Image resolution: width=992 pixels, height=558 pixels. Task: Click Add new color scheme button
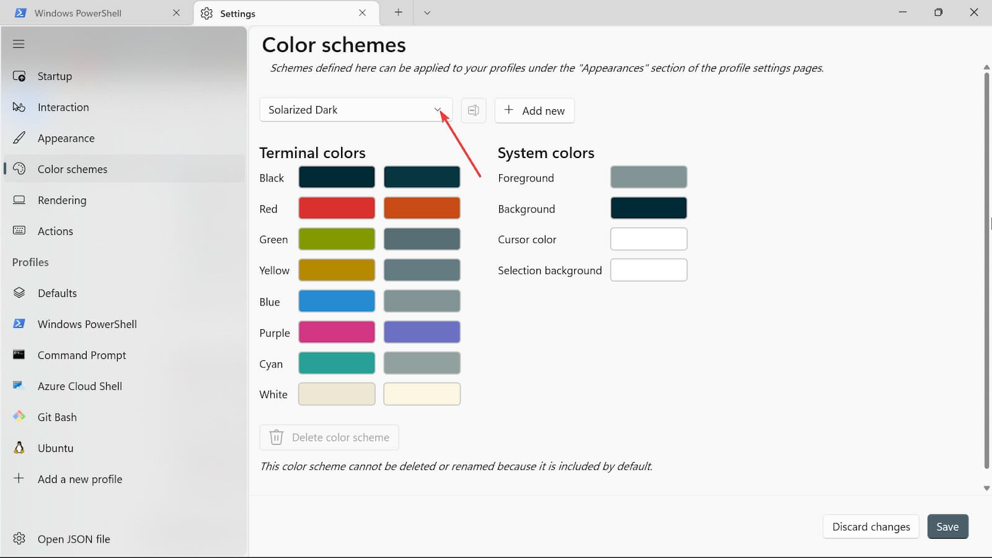[534, 110]
